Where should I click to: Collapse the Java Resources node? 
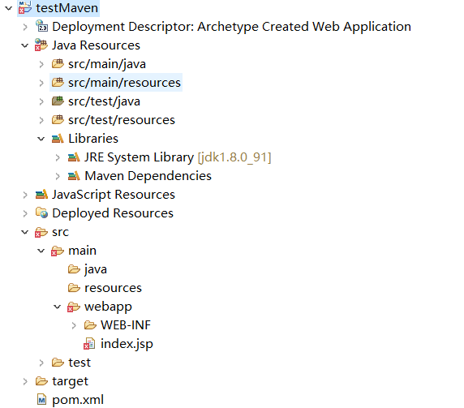tap(25, 45)
